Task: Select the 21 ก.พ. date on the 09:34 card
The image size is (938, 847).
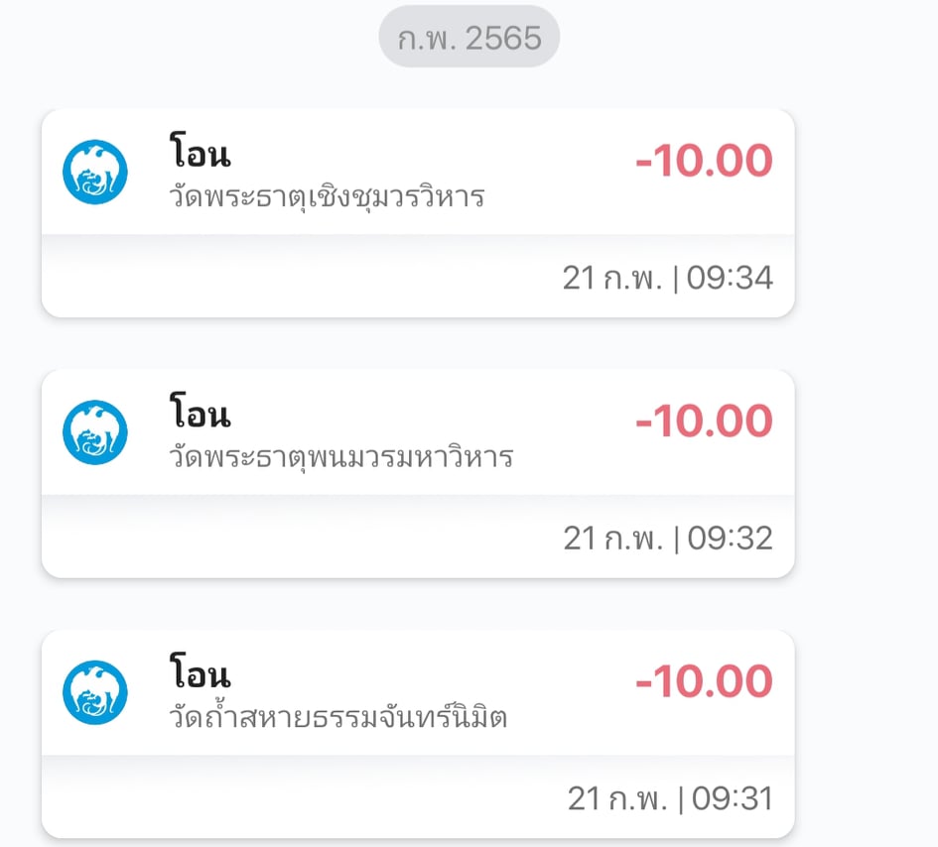Action: click(x=611, y=279)
